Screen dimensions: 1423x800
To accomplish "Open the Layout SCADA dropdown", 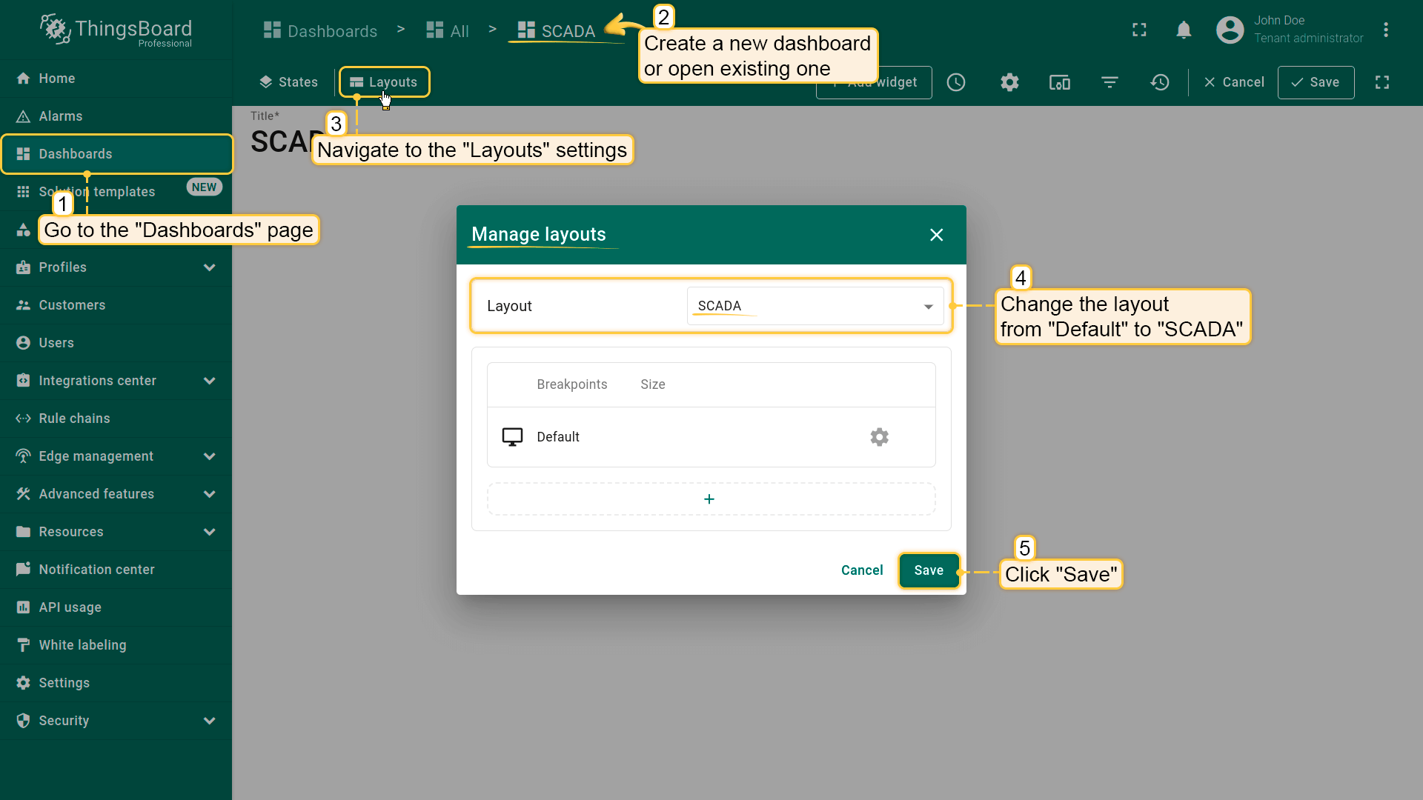I will [x=815, y=306].
